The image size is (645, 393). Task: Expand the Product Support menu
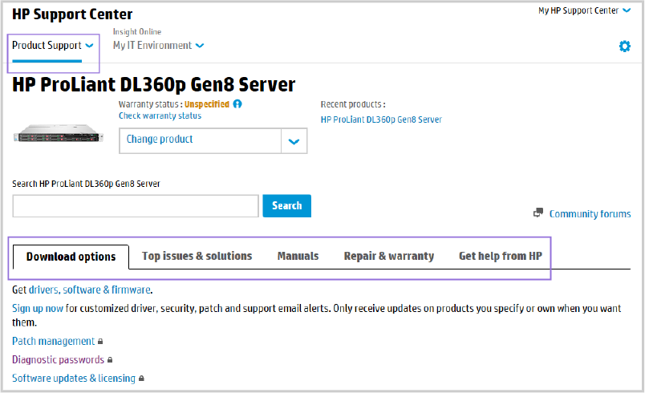tap(53, 45)
